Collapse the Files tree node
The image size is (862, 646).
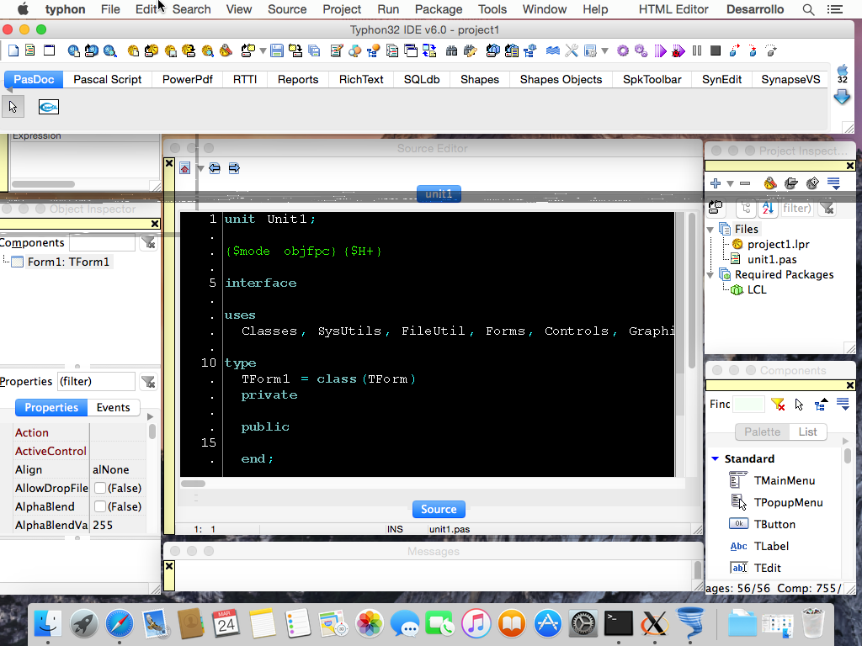click(x=710, y=230)
